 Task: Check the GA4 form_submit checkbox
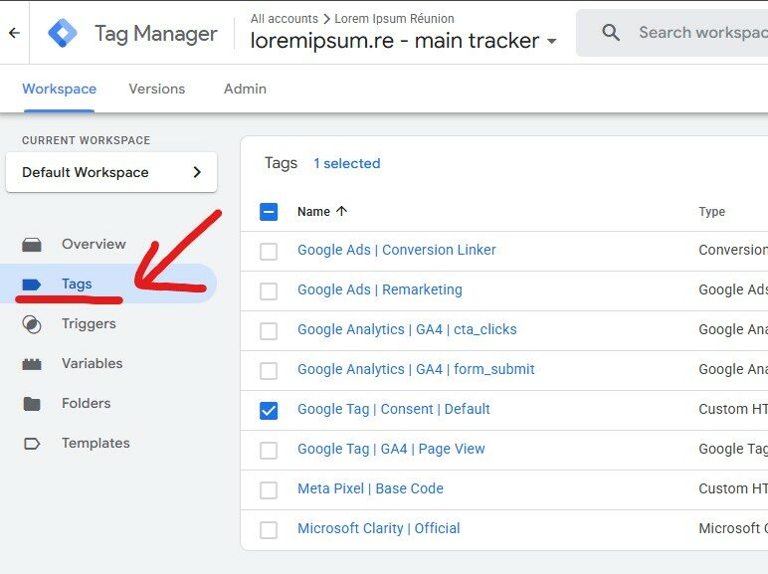(x=269, y=371)
